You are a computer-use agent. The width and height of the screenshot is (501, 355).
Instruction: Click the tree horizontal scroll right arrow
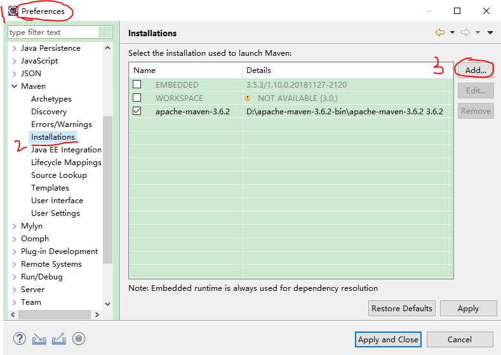point(97,314)
